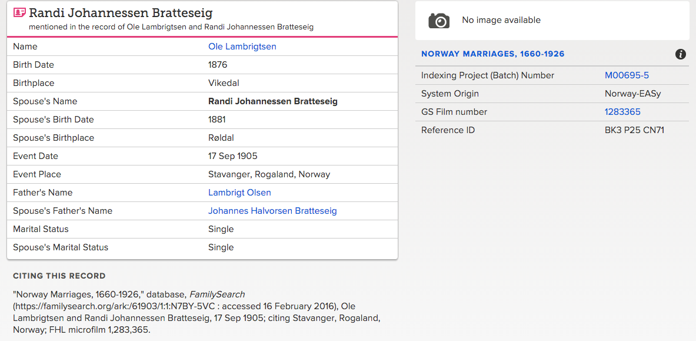Open Johannes Halvorsen Bratteseig link
Image resolution: width=696 pixels, height=341 pixels.
tap(272, 211)
